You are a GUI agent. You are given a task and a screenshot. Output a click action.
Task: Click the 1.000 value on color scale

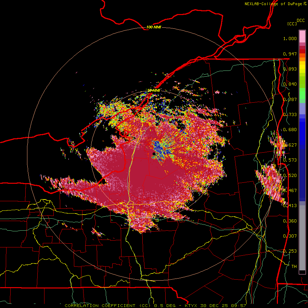coord(290,38)
